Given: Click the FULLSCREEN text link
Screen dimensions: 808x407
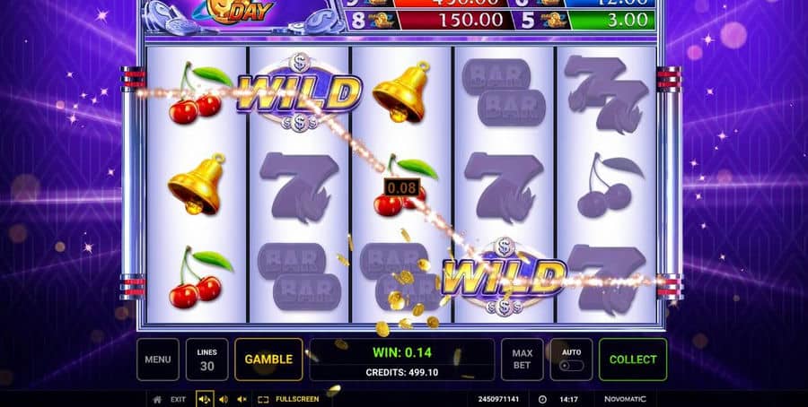Looking at the screenshot, I should tap(297, 399).
